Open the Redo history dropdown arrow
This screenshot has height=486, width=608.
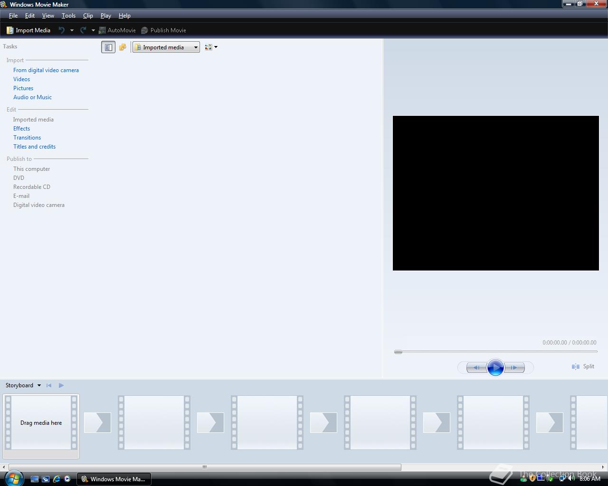point(93,30)
